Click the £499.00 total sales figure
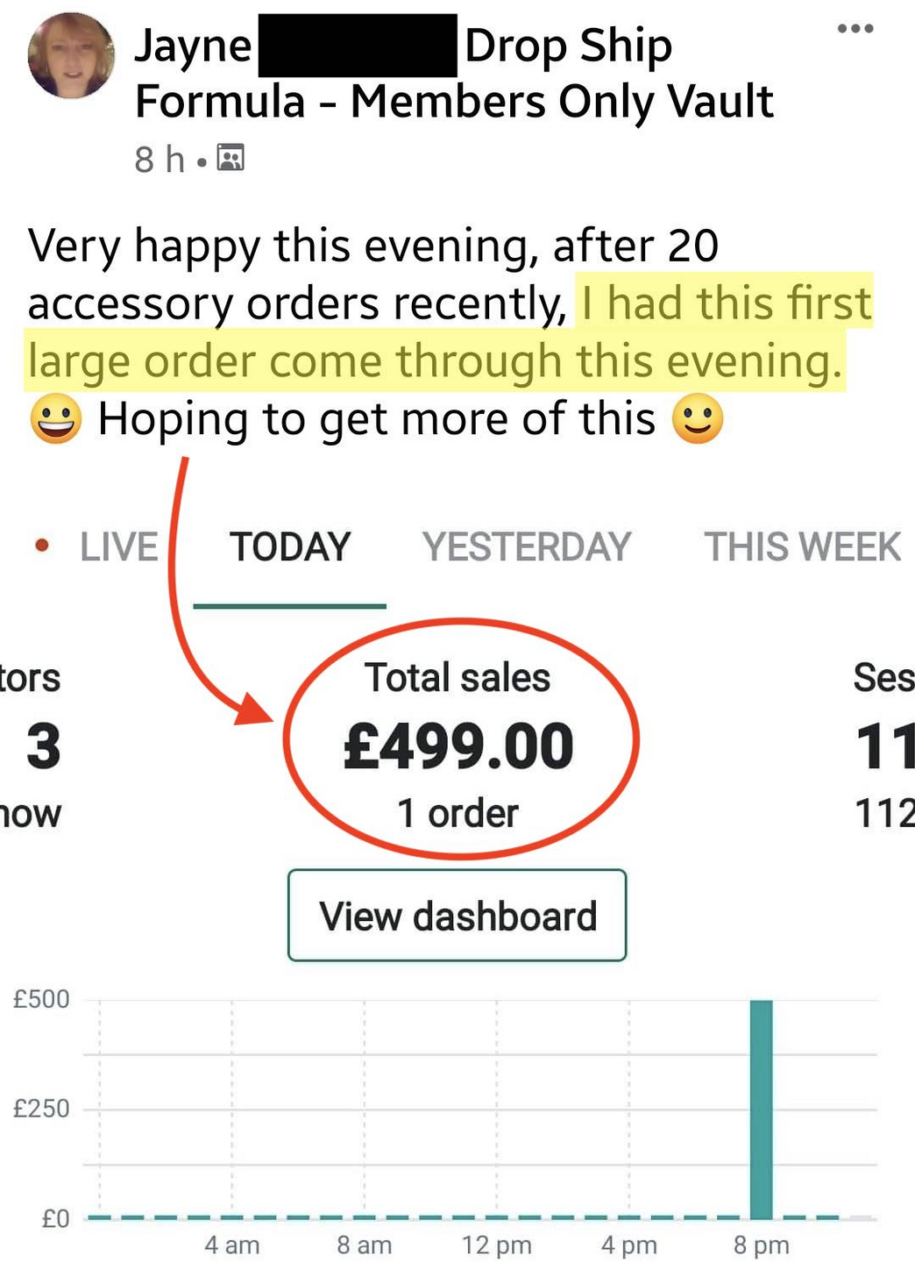 point(458,746)
